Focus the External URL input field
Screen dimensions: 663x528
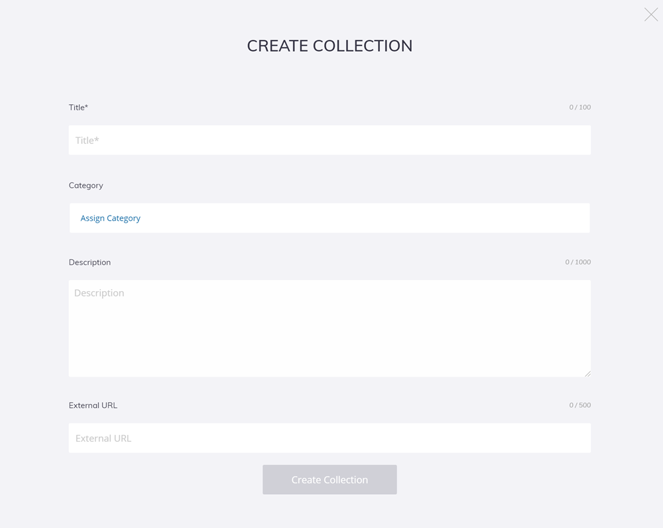point(330,438)
